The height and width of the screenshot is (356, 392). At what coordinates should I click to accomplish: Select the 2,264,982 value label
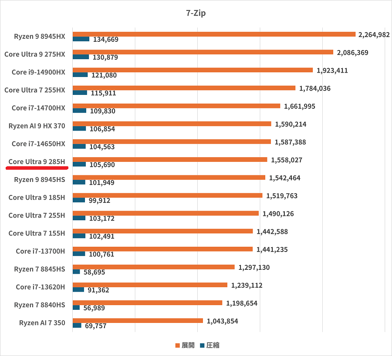coord(374,35)
